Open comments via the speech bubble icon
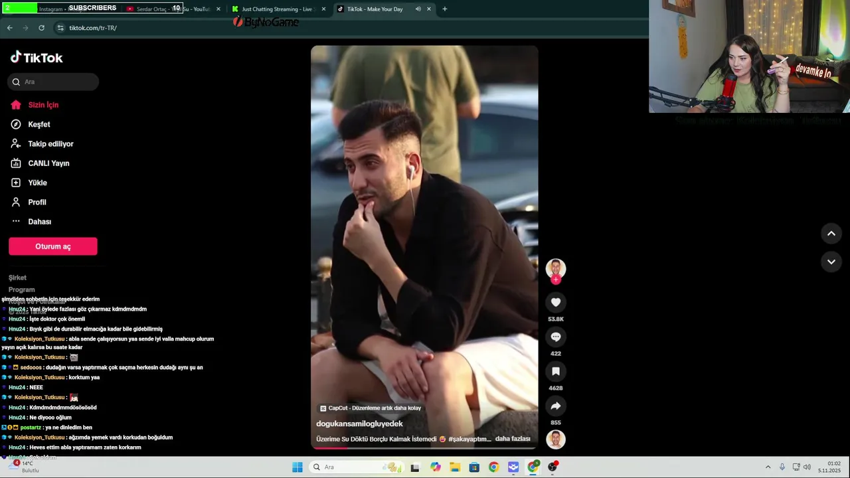This screenshot has width=850, height=478. [556, 337]
